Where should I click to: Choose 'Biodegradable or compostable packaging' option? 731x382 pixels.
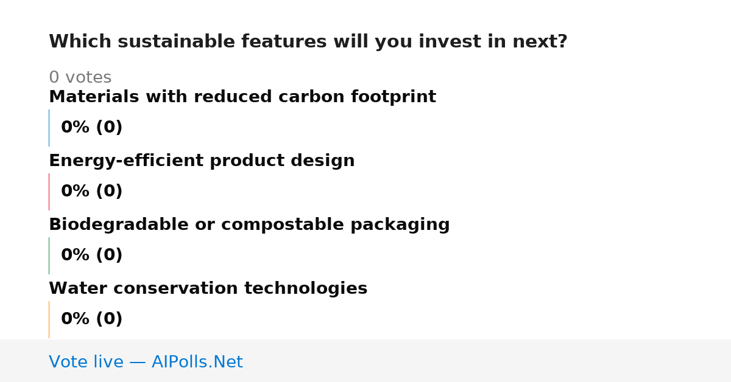click(x=249, y=225)
